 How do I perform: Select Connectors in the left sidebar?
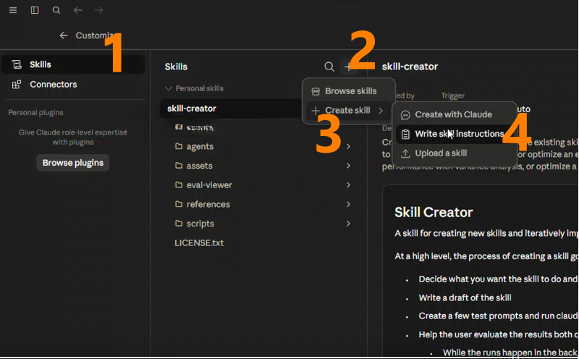point(73,84)
